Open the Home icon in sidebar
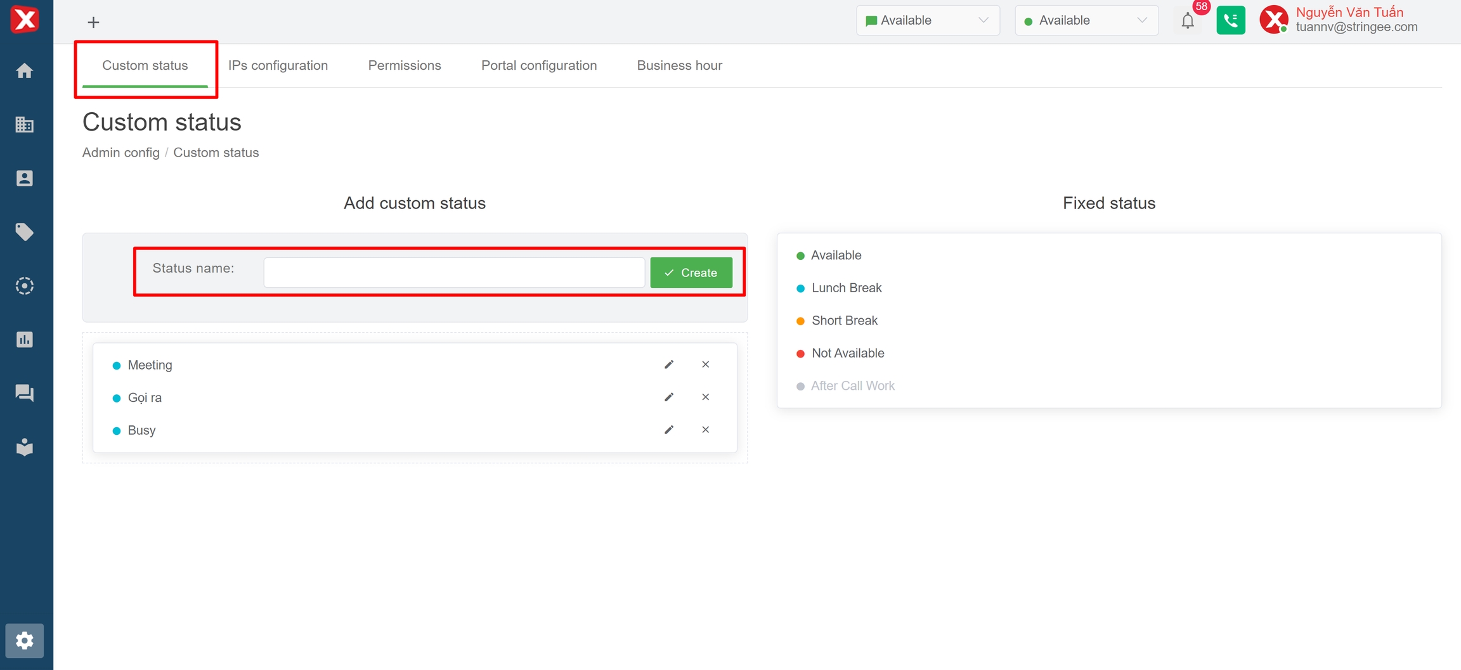 pos(25,70)
